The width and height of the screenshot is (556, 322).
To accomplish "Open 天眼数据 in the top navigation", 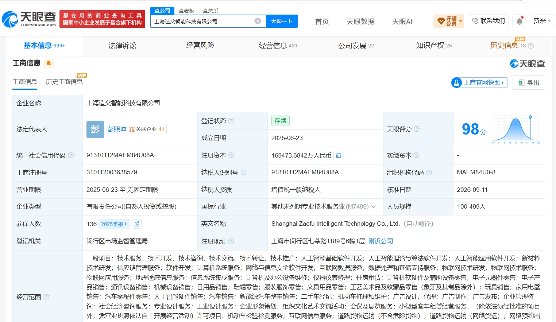I will [x=360, y=22].
